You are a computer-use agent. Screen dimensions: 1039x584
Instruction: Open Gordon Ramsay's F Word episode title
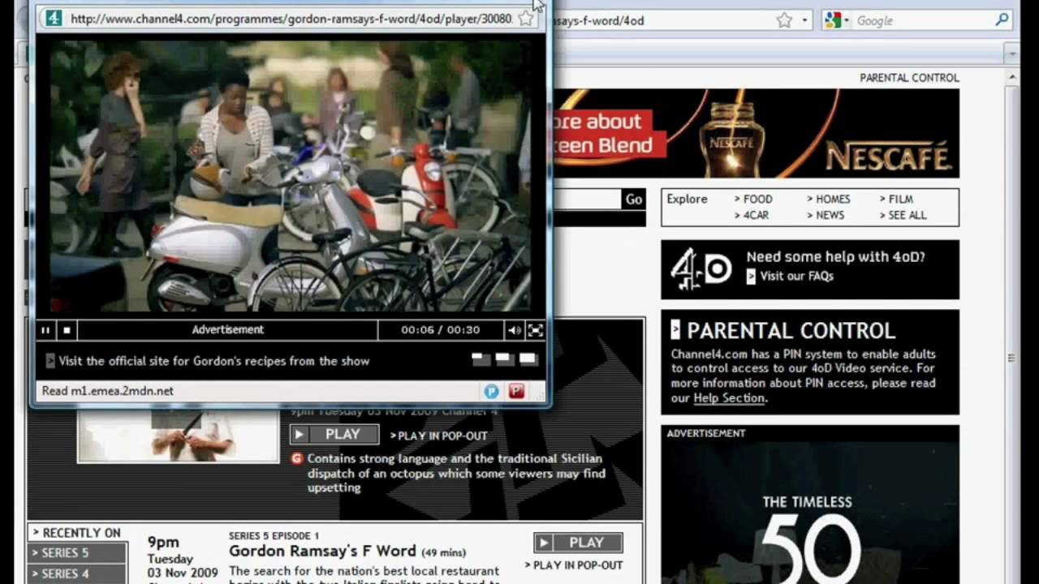coord(322,551)
